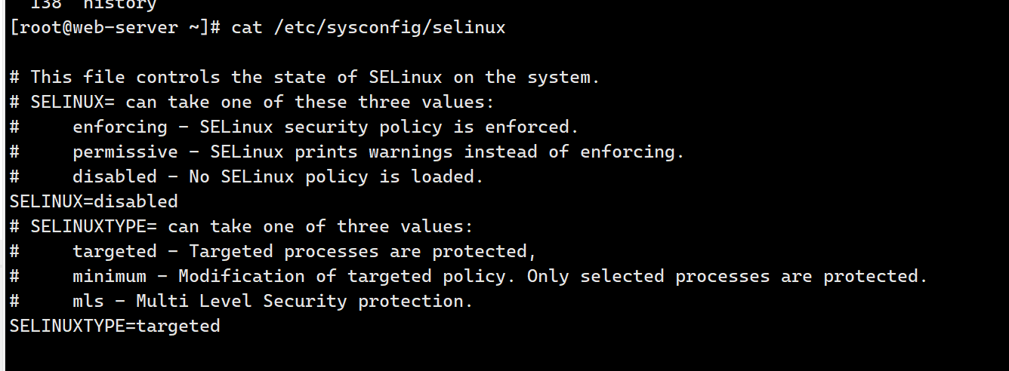Click the [root@web-server ~]# shell prompt
This screenshot has height=371, width=1009.
click(x=115, y=28)
